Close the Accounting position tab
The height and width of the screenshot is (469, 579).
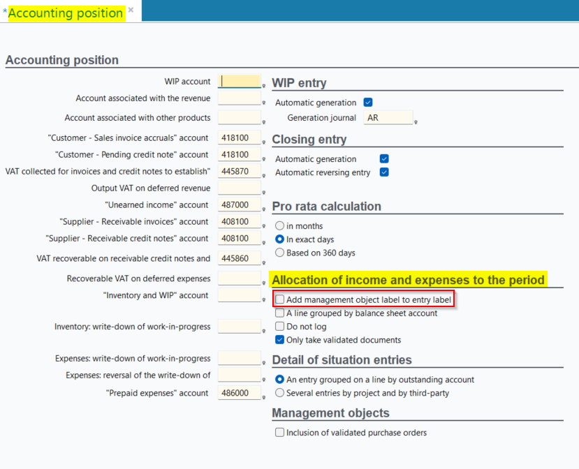(x=131, y=10)
